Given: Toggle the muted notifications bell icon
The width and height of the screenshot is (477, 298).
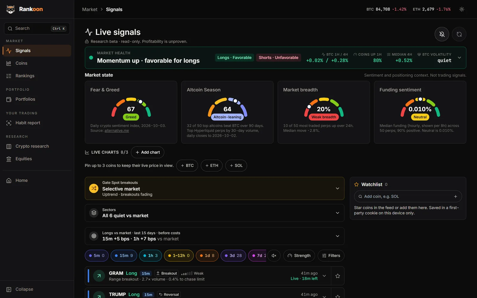Looking at the screenshot, I should point(442,34).
